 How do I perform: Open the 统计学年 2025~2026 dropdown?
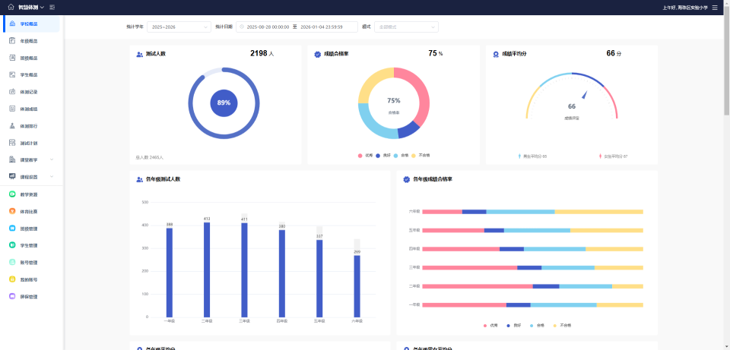[x=179, y=27]
